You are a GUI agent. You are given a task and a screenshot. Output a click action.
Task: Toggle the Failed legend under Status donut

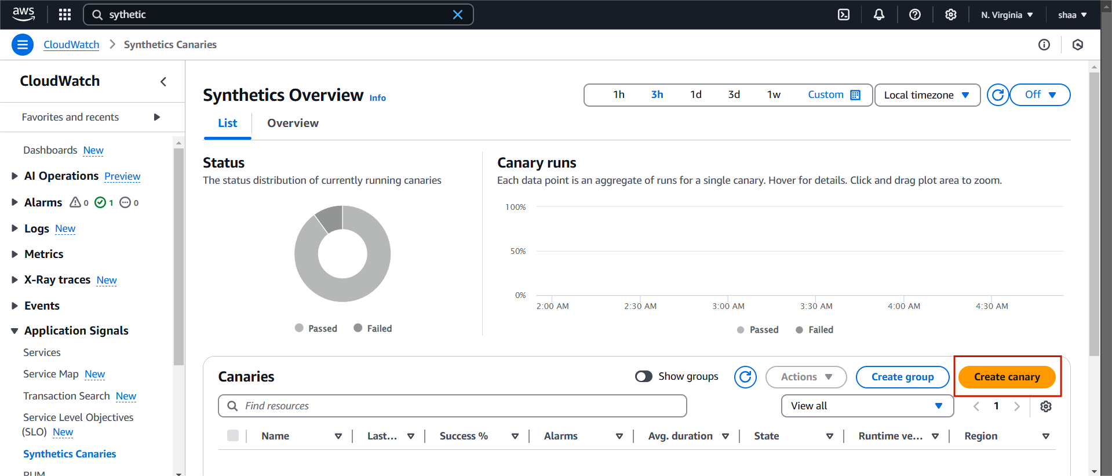(x=373, y=328)
